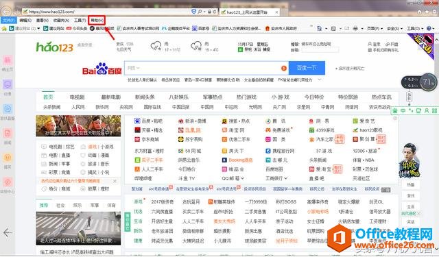
Task: Click the add-to-favorites-bar star icon
Action: pyautogui.click(x=4, y=29)
